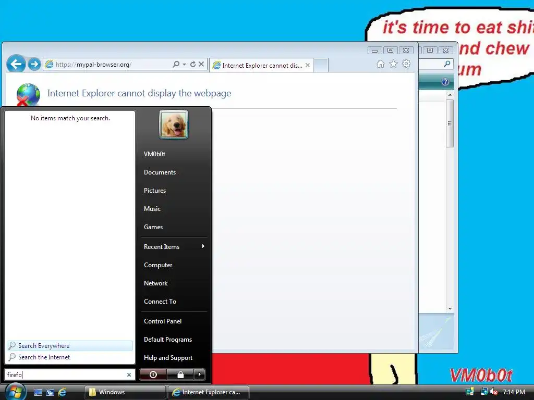Switch to Internet Explorer taskbar button
This screenshot has width=534, height=400.
point(209,392)
